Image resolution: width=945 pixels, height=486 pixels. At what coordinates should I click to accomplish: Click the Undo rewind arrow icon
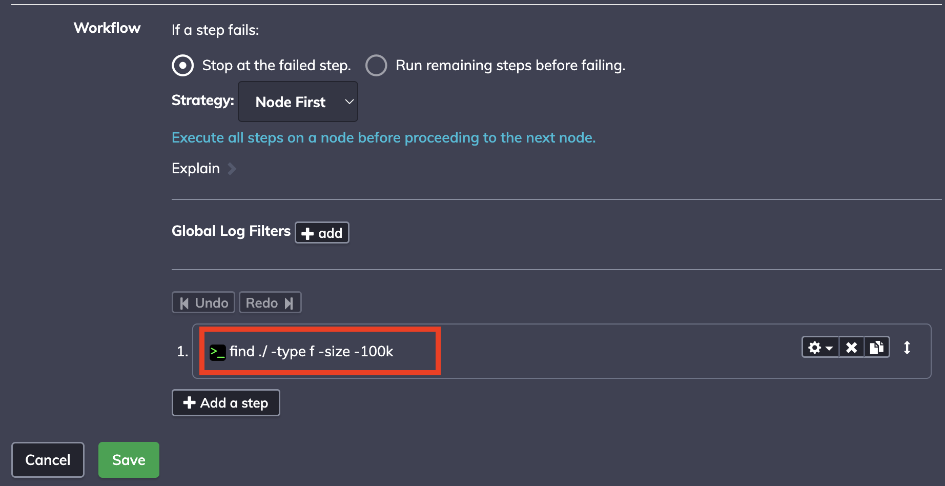pos(184,303)
